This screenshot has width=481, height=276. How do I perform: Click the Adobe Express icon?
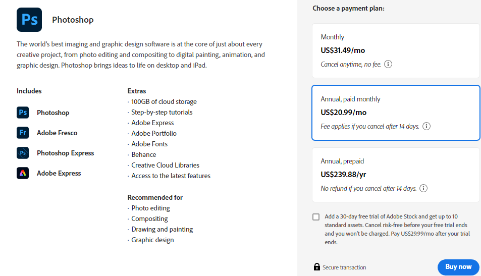[x=23, y=173]
